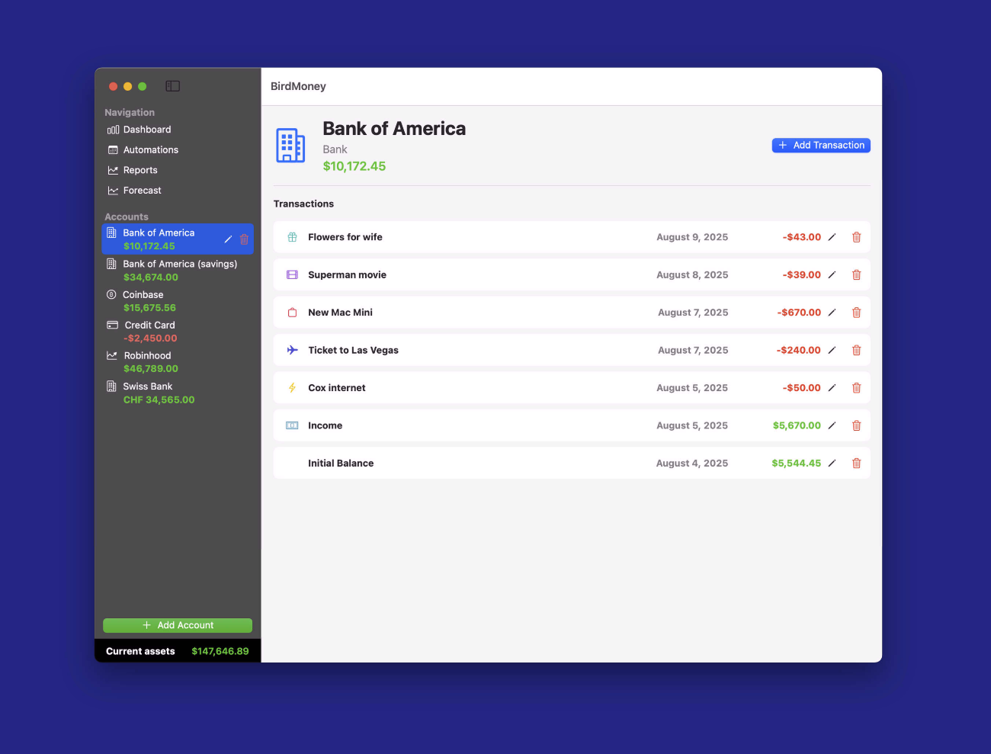Select Coinbase account
The width and height of the screenshot is (991, 754).
pos(178,300)
